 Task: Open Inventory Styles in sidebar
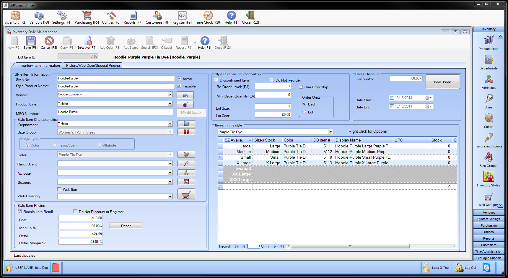(488, 179)
